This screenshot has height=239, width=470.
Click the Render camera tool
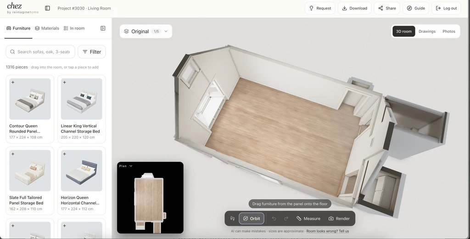(x=339, y=219)
